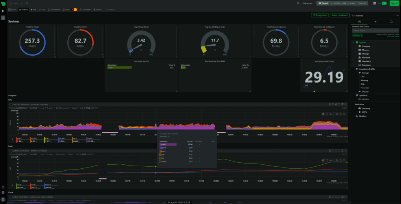
Task: Click zoom in icon on CPU chart toolbar
Action: coord(337,114)
